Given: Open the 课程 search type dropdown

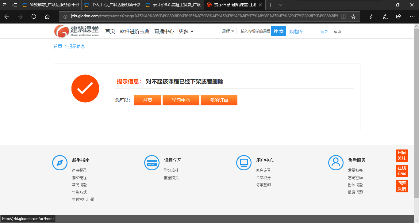Looking at the screenshot, I should [x=228, y=31].
